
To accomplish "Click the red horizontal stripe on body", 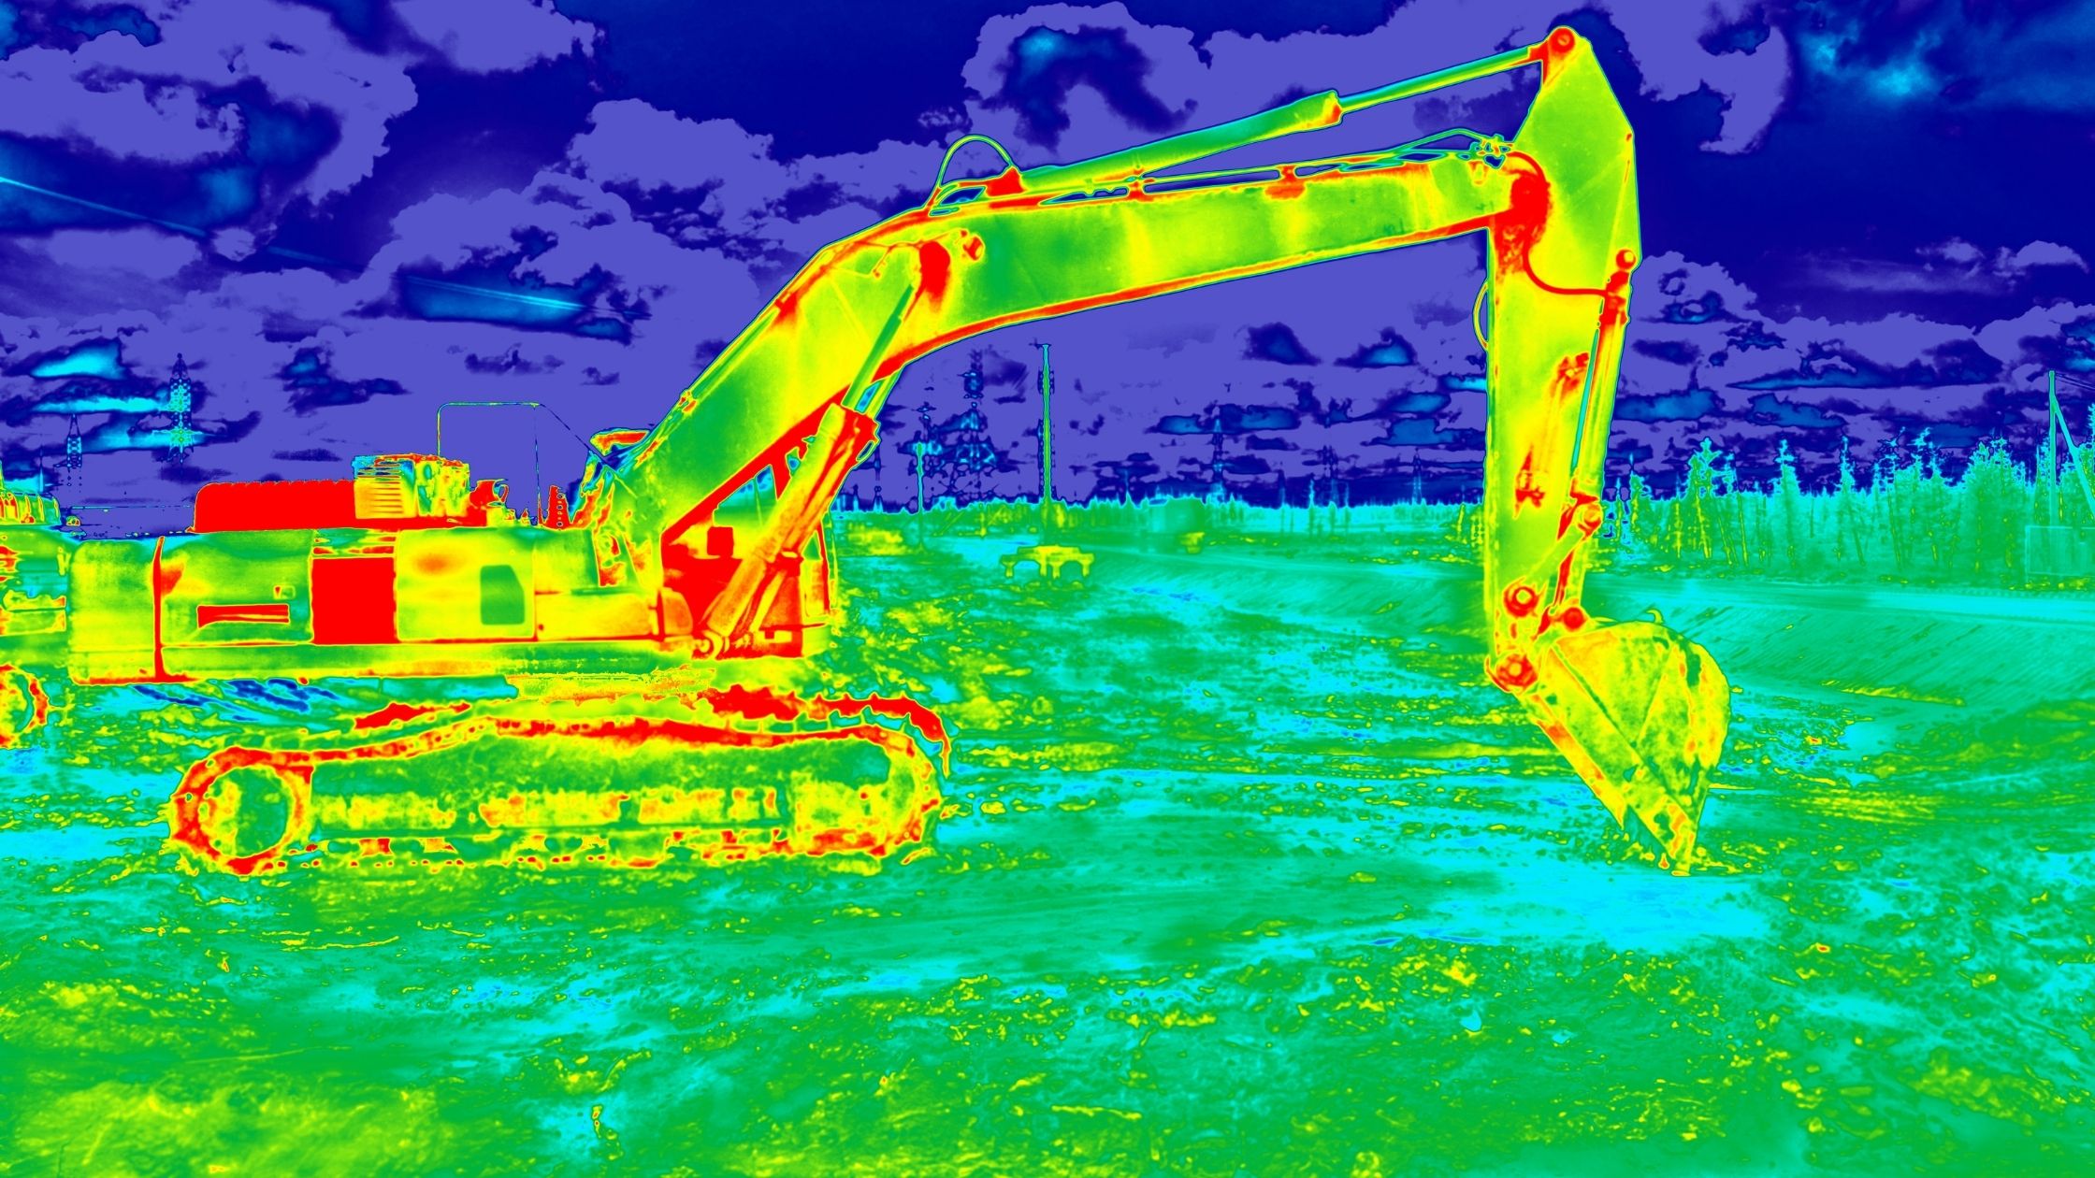I will [242, 613].
